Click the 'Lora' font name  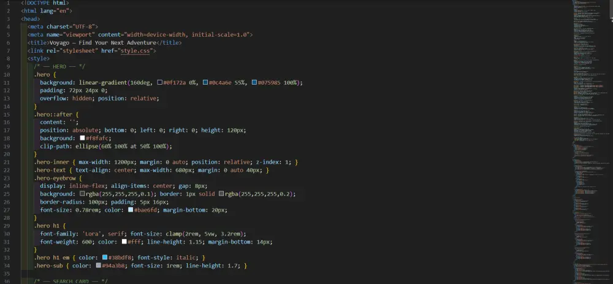(x=91, y=234)
